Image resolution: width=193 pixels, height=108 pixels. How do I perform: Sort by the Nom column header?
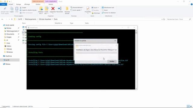pos(24,23)
